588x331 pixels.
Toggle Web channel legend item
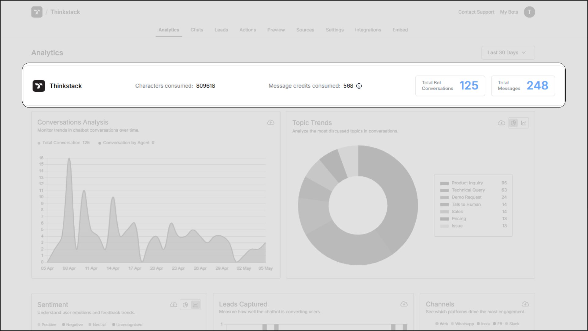(x=442, y=324)
